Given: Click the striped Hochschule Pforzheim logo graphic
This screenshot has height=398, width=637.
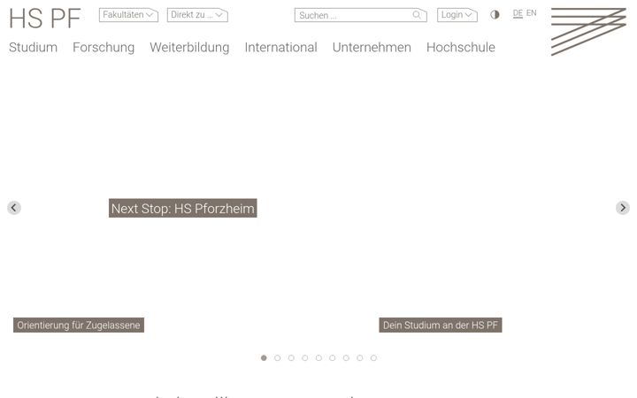Looking at the screenshot, I should click(588, 31).
